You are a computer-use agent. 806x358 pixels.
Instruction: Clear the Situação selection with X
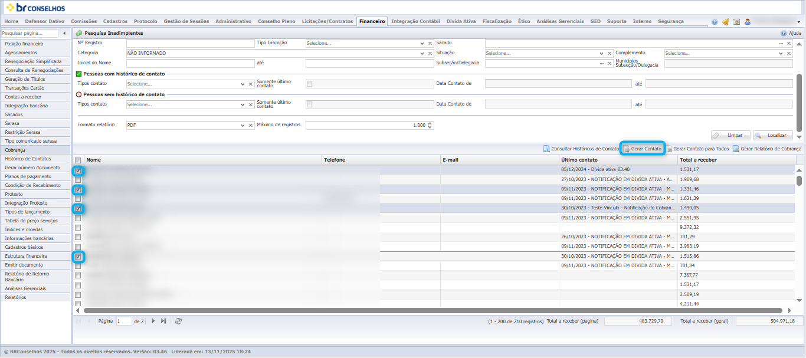pyautogui.click(x=609, y=53)
